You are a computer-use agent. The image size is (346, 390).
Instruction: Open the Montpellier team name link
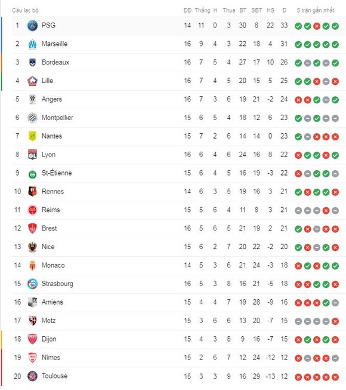(57, 118)
